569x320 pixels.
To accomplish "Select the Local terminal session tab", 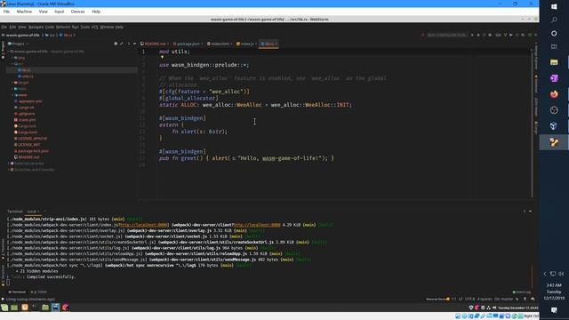I will coord(33,212).
